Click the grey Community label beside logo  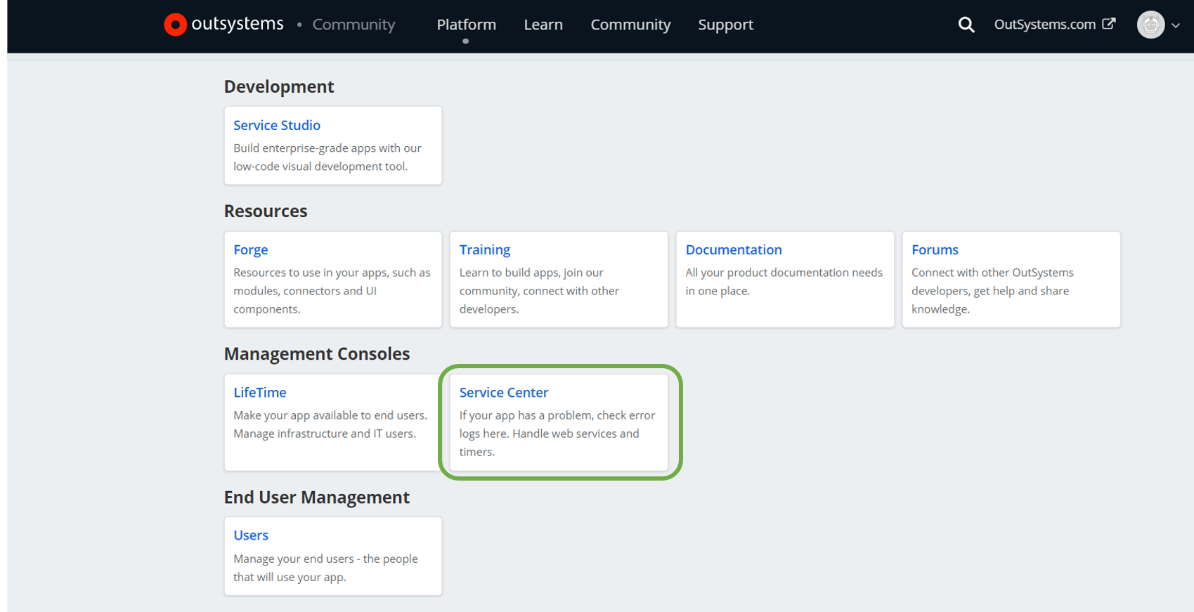353,25
